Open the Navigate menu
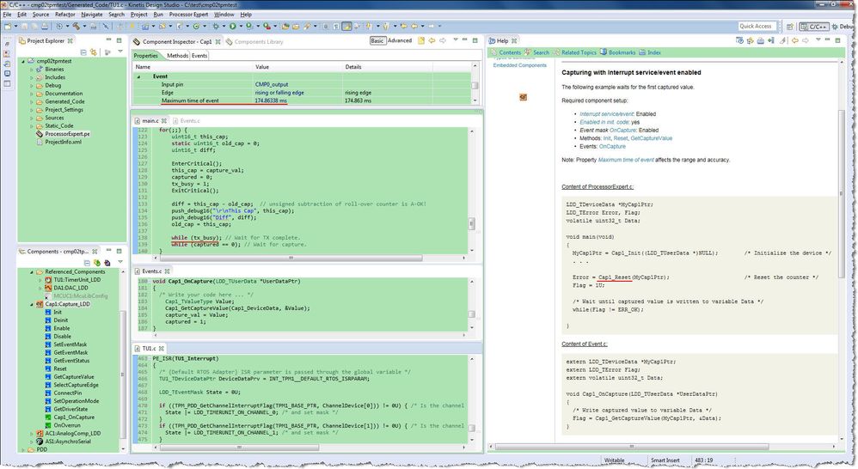The height and width of the screenshot is (469, 858). click(91, 15)
